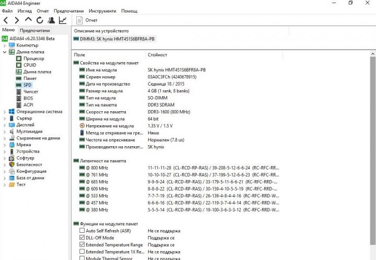Click the Операционна система Windows logo icon

point(11,111)
